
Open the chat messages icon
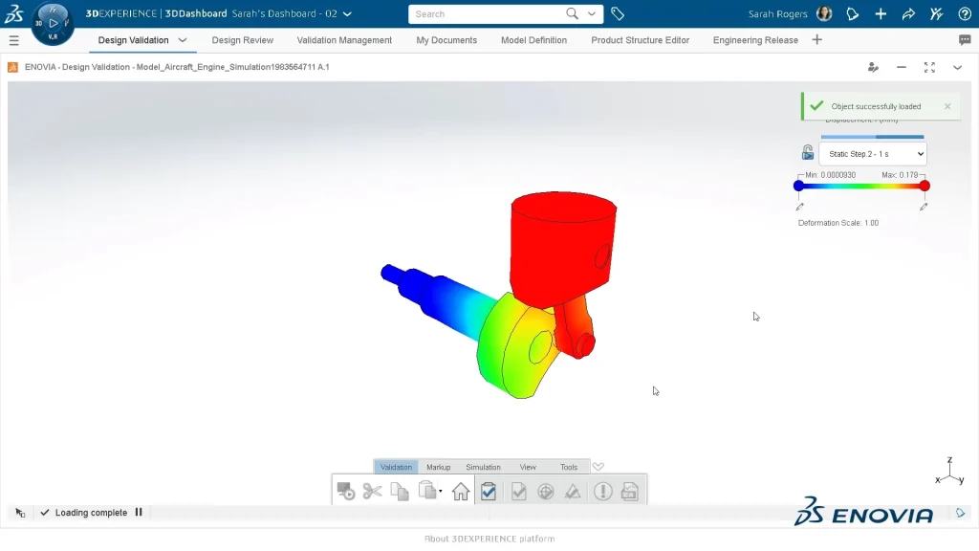coord(965,40)
